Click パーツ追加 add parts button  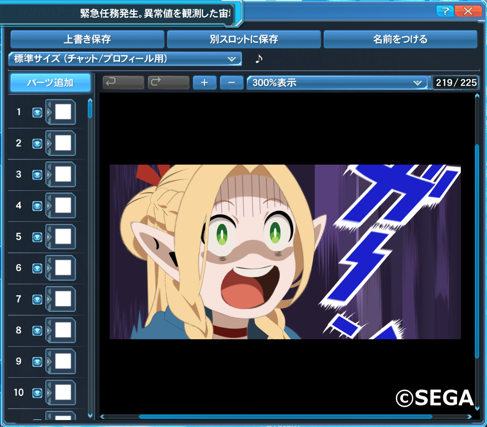pos(50,83)
